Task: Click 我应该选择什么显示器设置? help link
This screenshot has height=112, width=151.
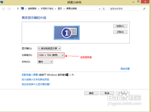Action: click(36, 84)
